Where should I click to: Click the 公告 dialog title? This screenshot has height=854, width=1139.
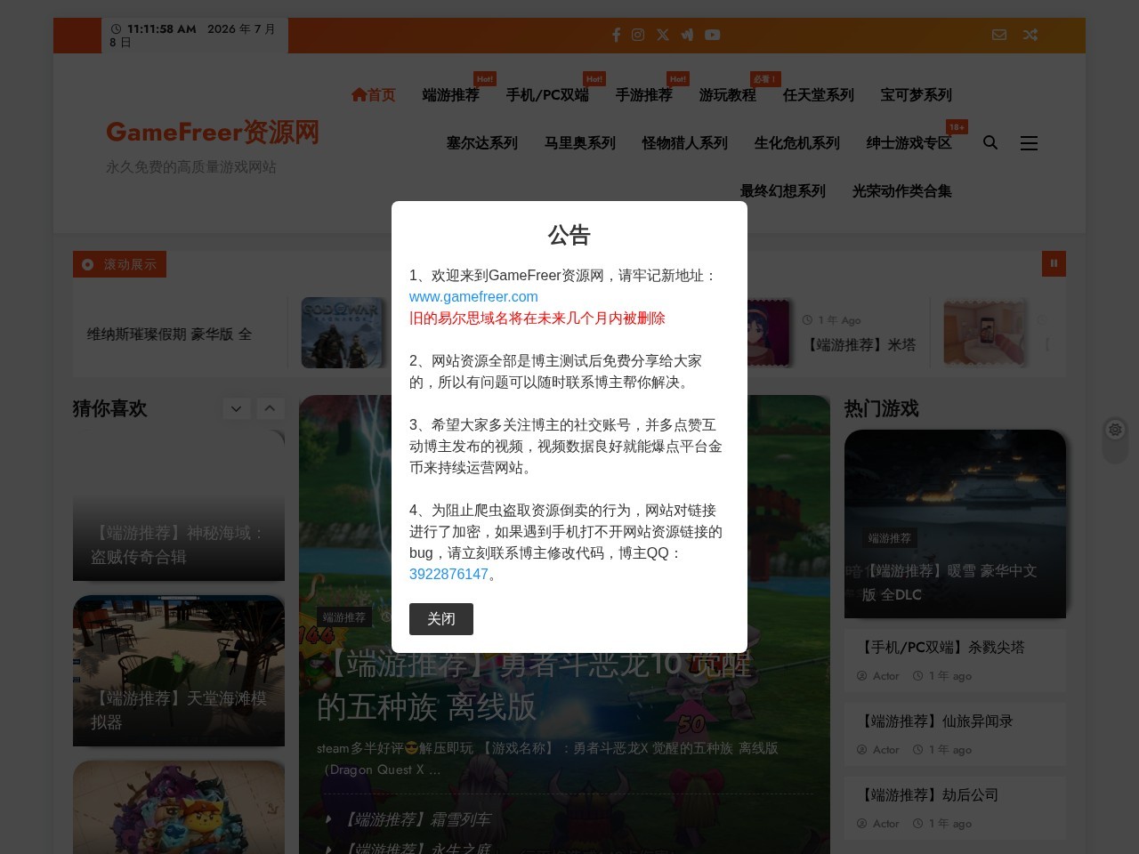coord(569,235)
